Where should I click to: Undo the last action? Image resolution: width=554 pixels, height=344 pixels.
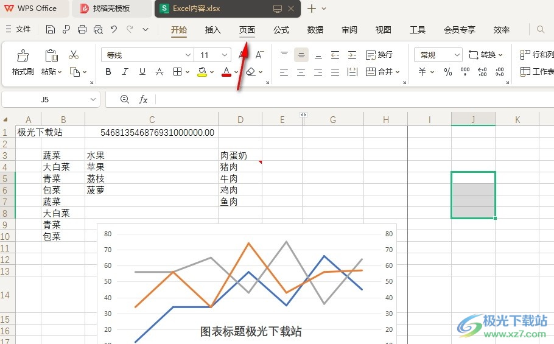[x=114, y=29]
